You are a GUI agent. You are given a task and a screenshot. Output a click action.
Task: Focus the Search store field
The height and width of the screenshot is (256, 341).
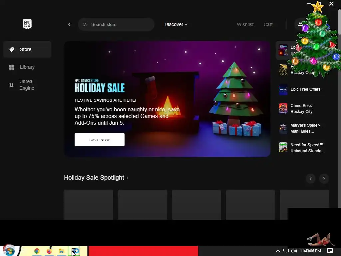(116, 24)
